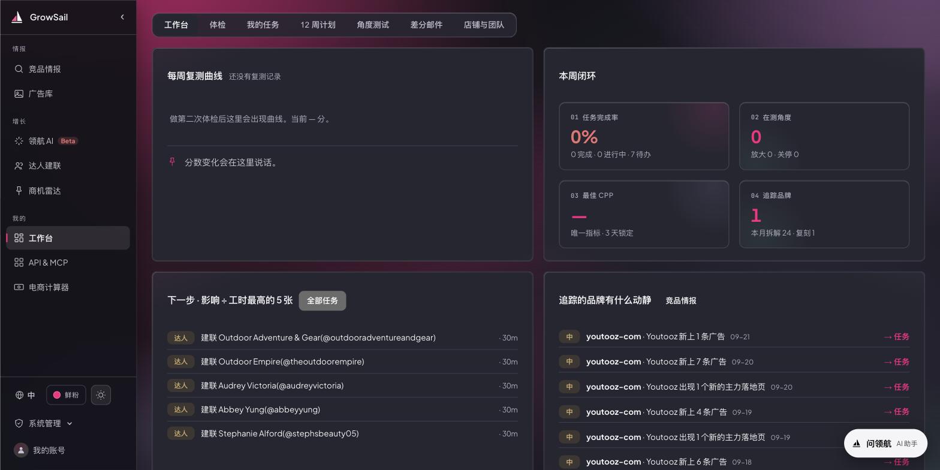Open the 追踪品牌 card

click(824, 214)
